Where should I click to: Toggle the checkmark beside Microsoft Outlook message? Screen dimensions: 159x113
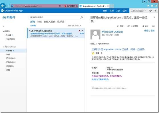click(29, 31)
